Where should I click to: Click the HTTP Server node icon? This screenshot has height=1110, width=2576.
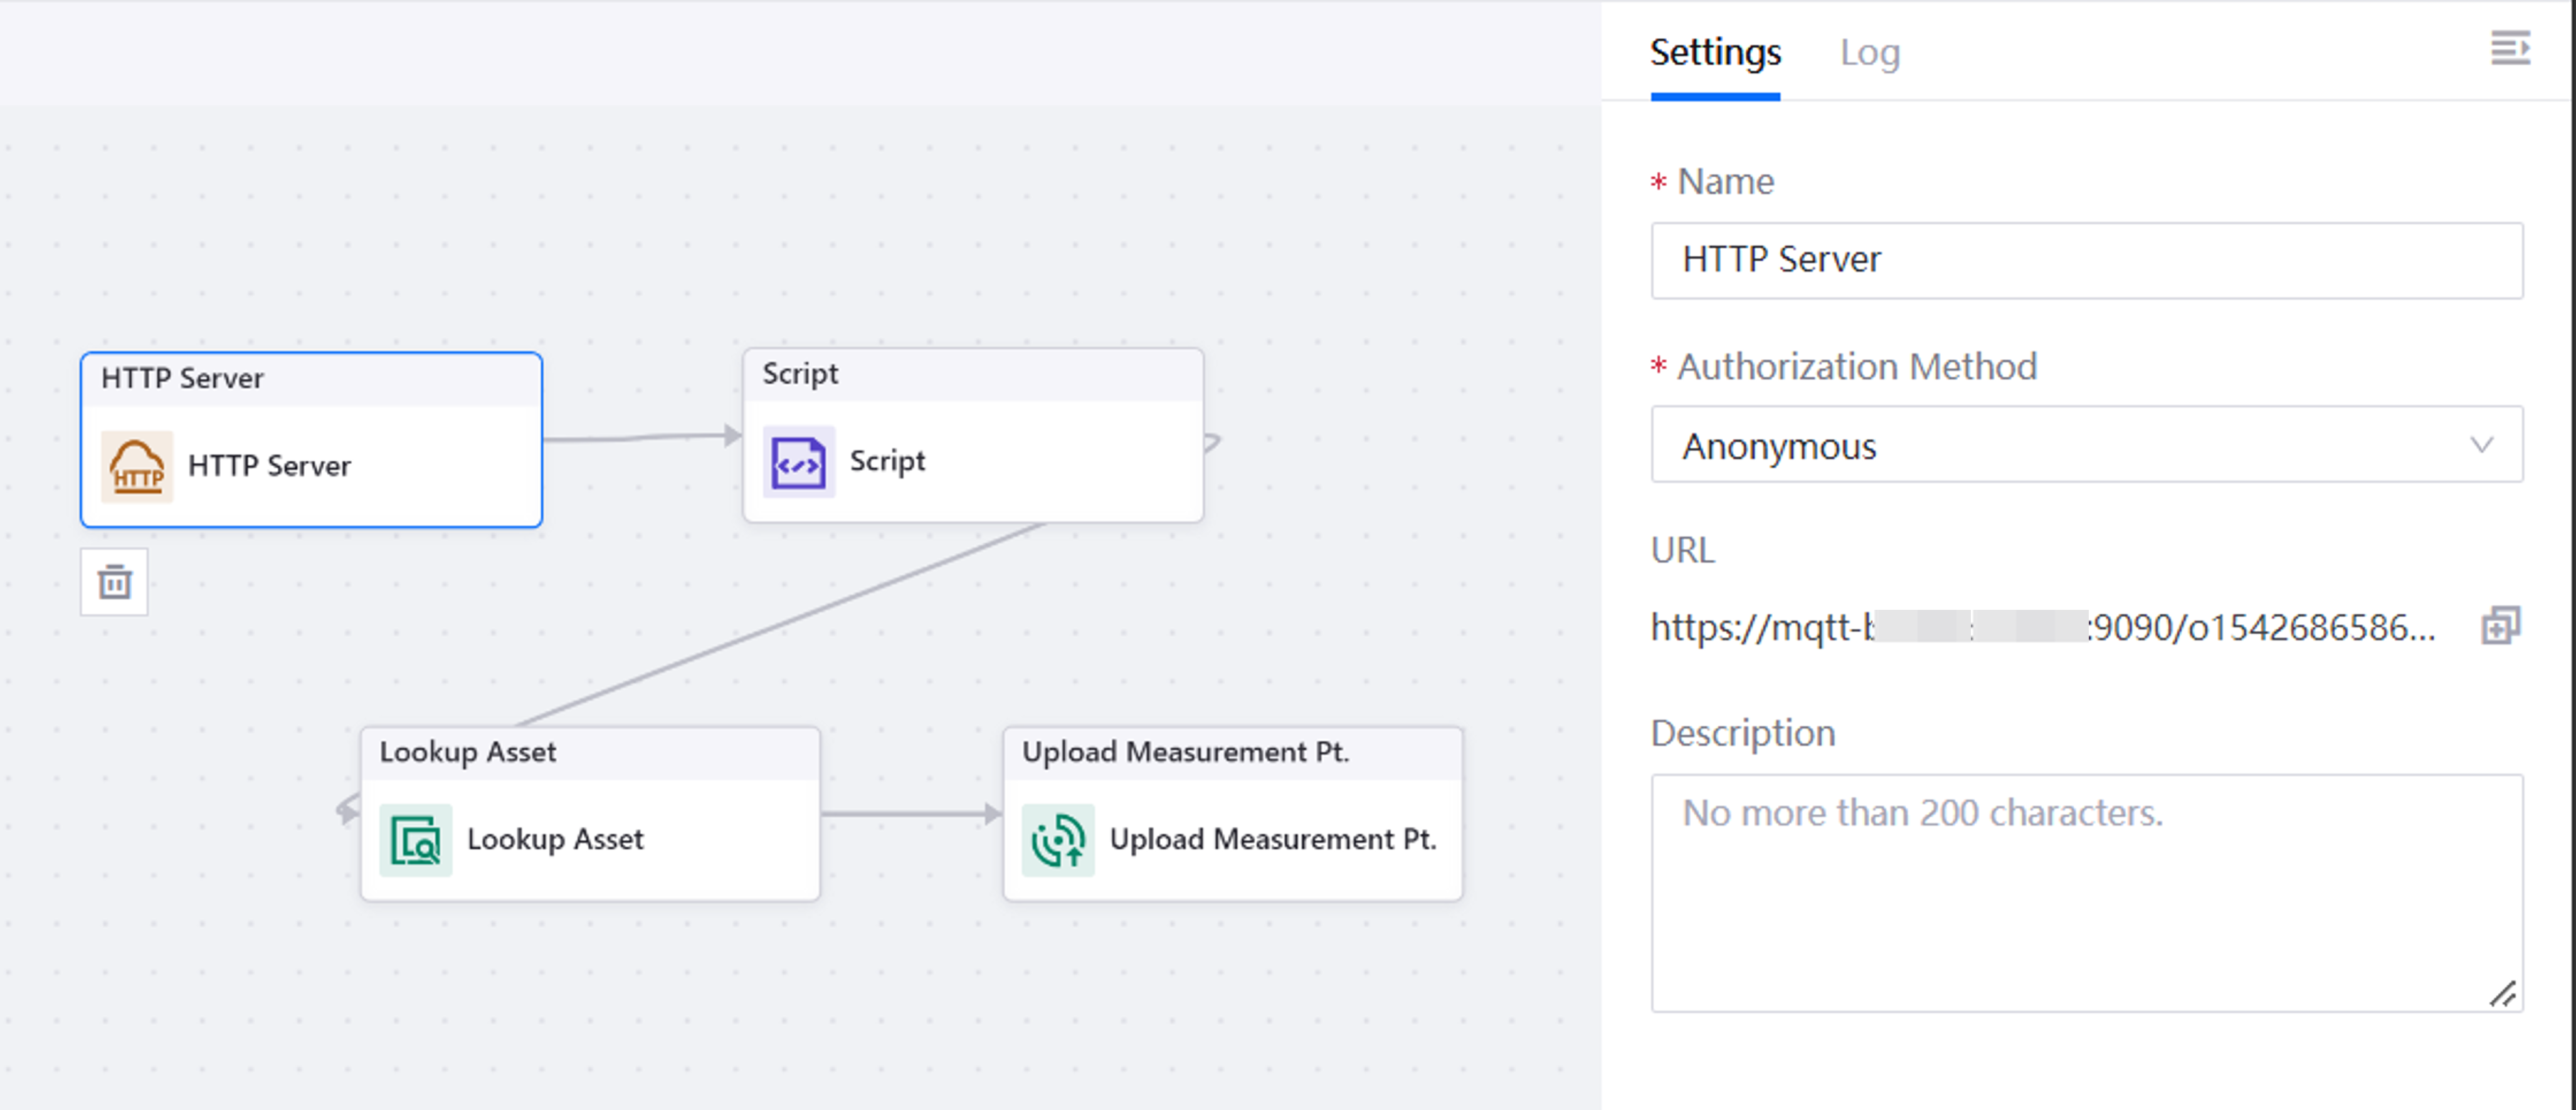tap(137, 466)
